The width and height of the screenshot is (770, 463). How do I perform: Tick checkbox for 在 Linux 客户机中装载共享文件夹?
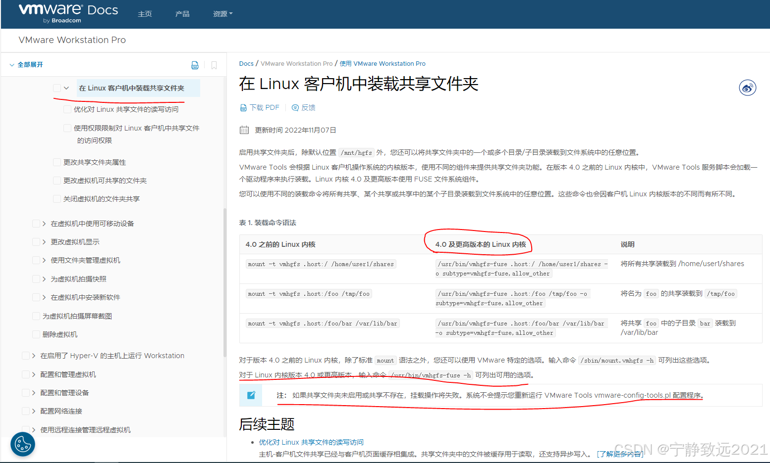pos(57,88)
